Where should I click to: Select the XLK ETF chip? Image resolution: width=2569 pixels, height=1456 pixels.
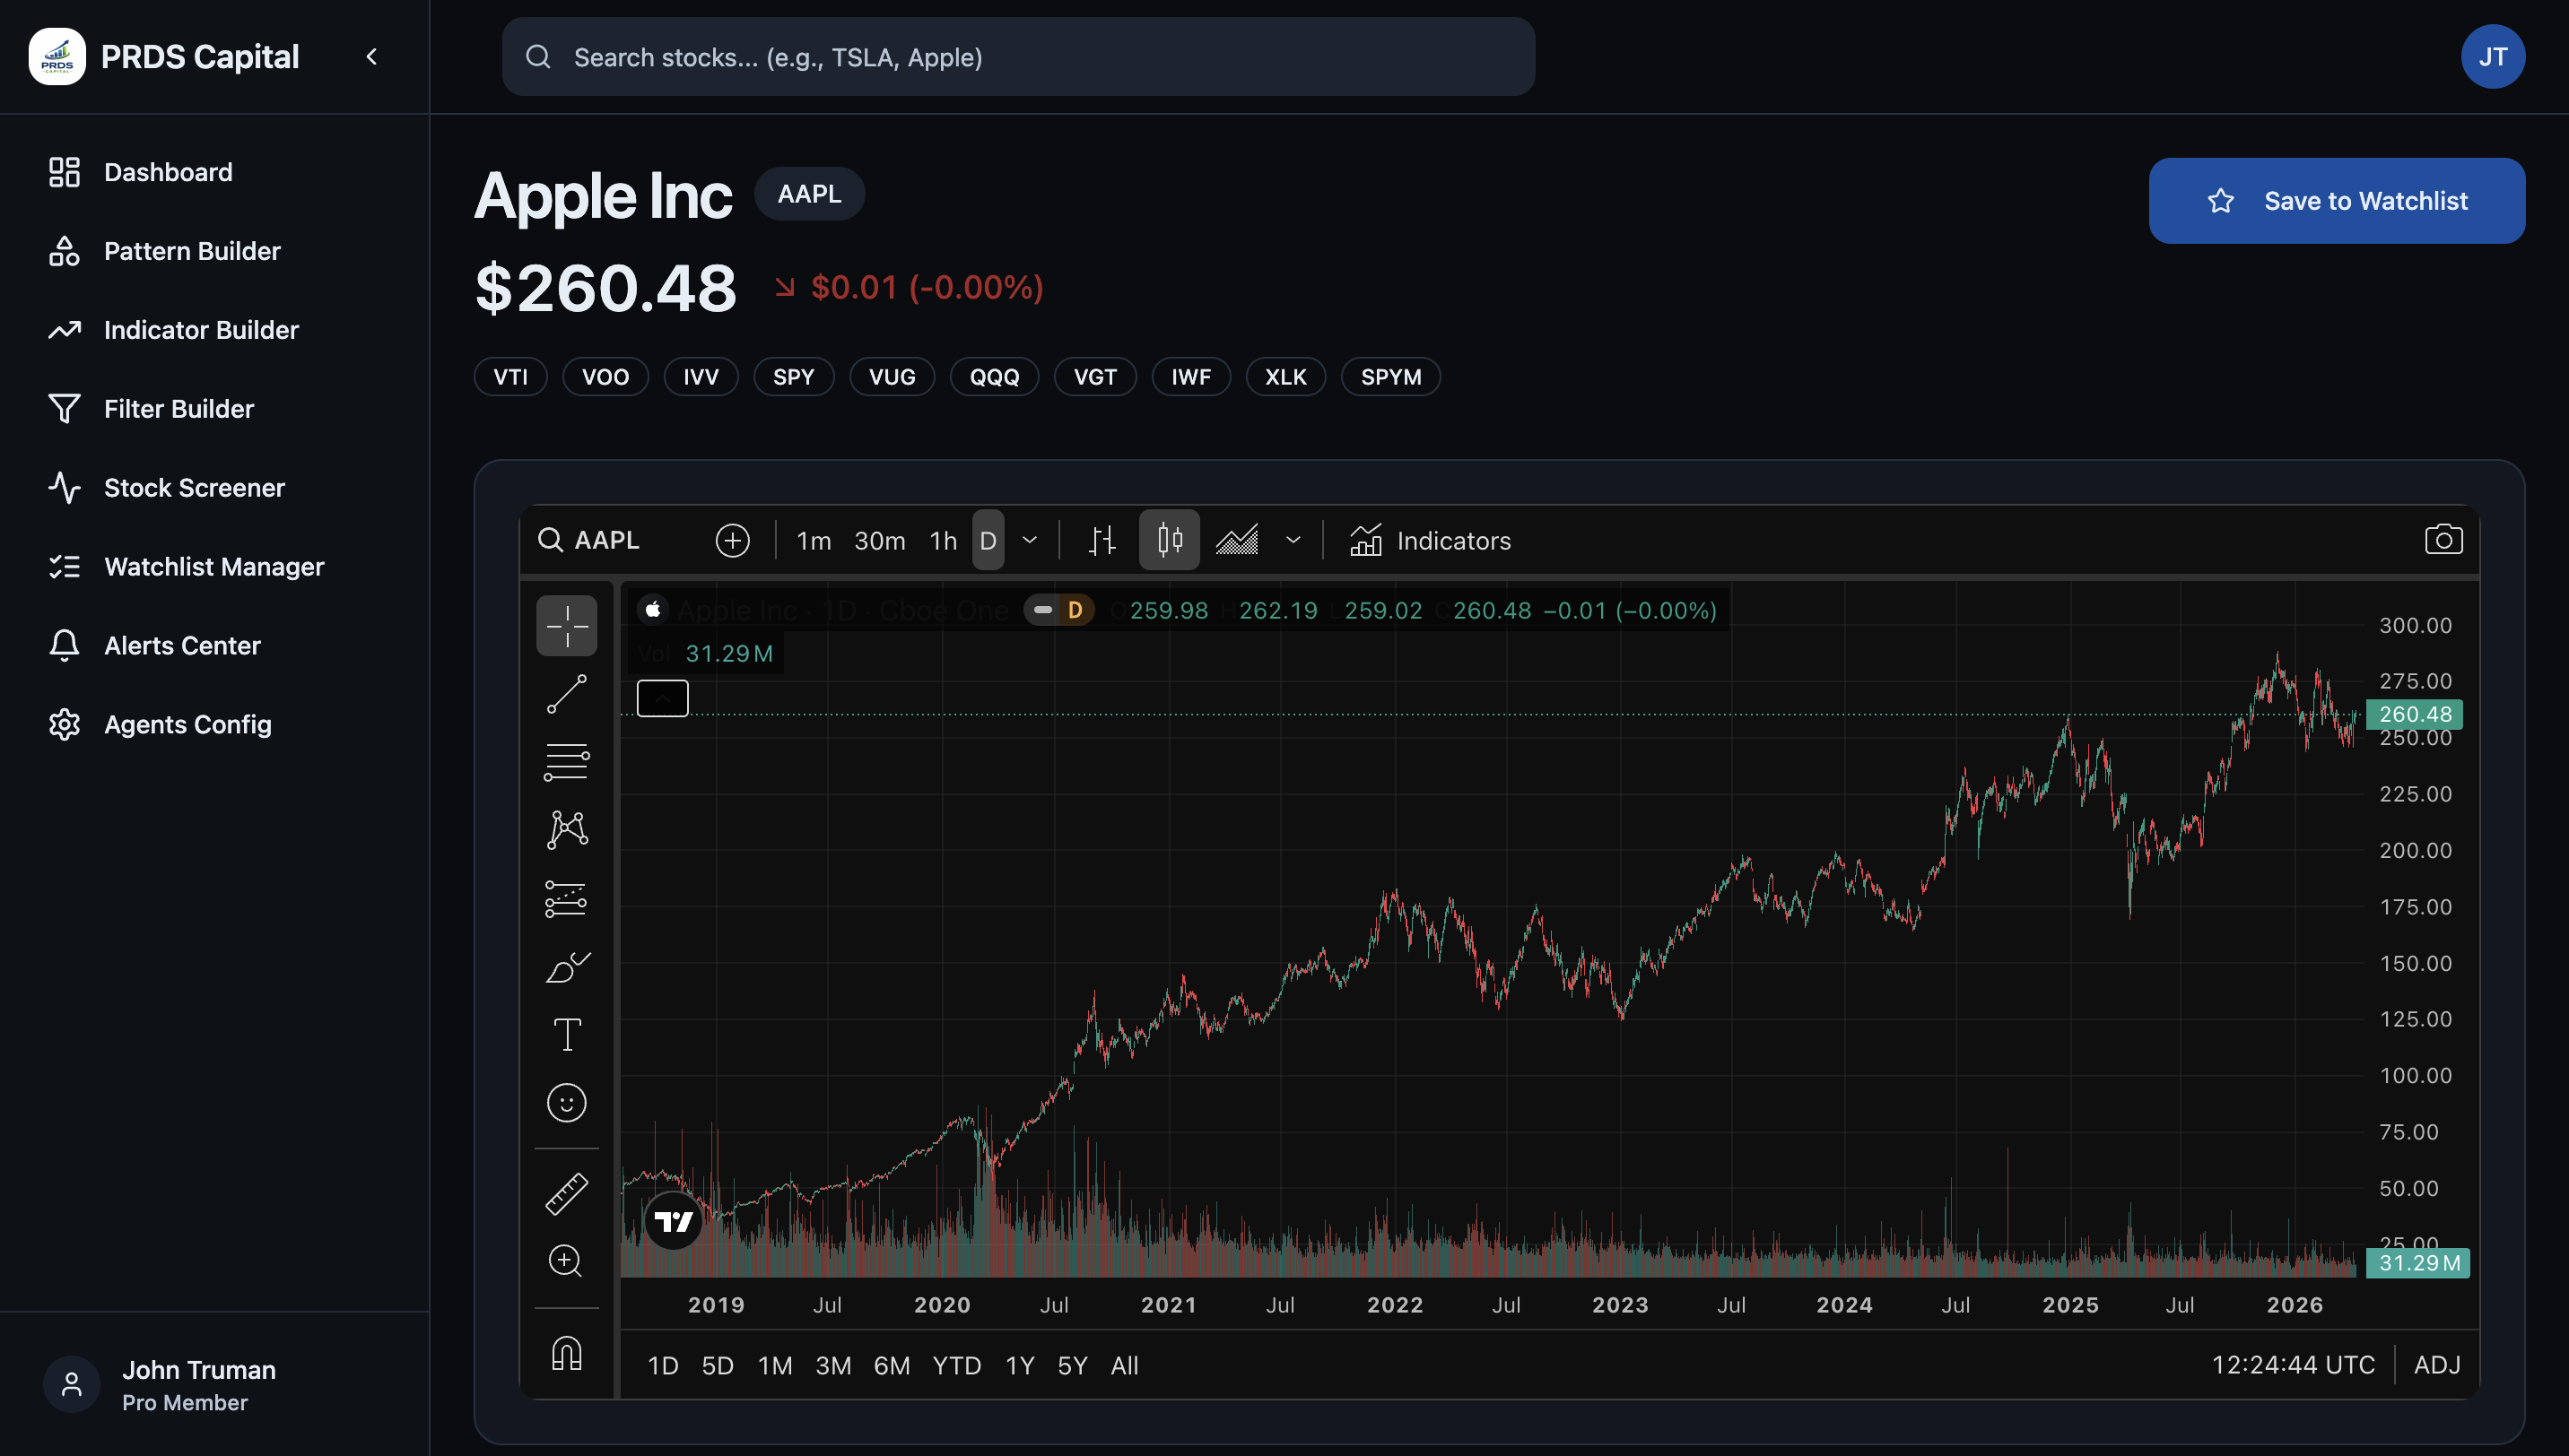[x=1285, y=377]
